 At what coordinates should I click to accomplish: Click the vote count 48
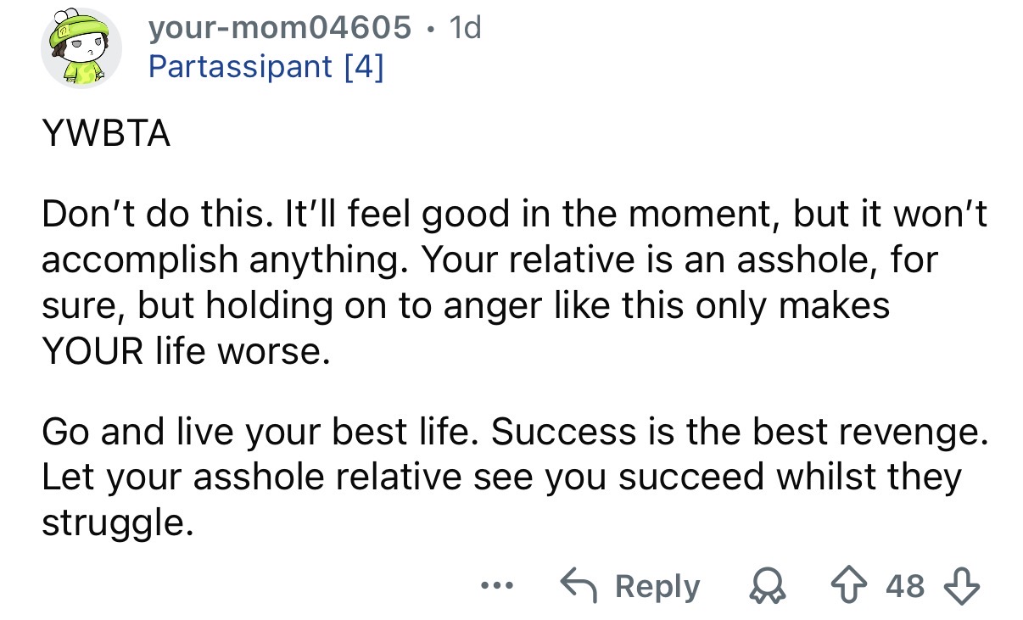coord(905,586)
